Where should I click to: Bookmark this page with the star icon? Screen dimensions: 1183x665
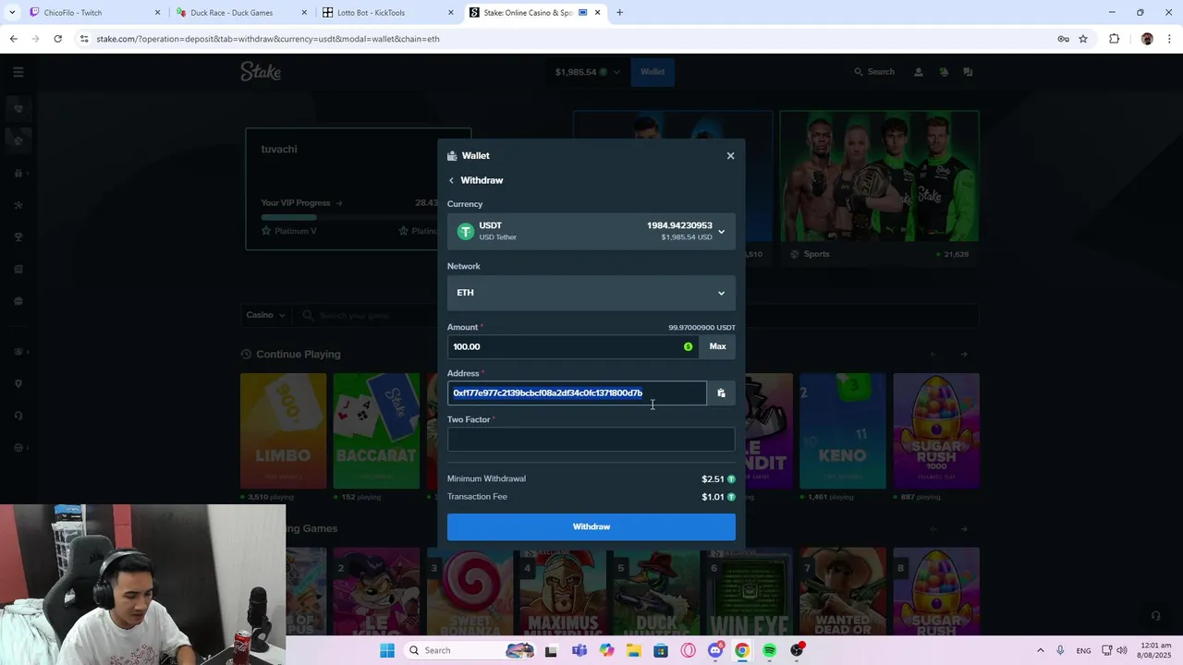point(1083,39)
